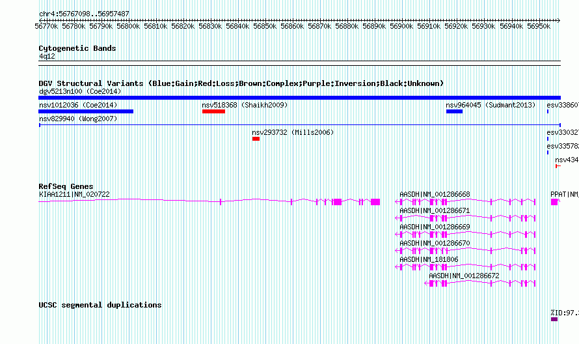
Task: Click the AASDH|NM_001286672 transcript label
Action: point(464,276)
